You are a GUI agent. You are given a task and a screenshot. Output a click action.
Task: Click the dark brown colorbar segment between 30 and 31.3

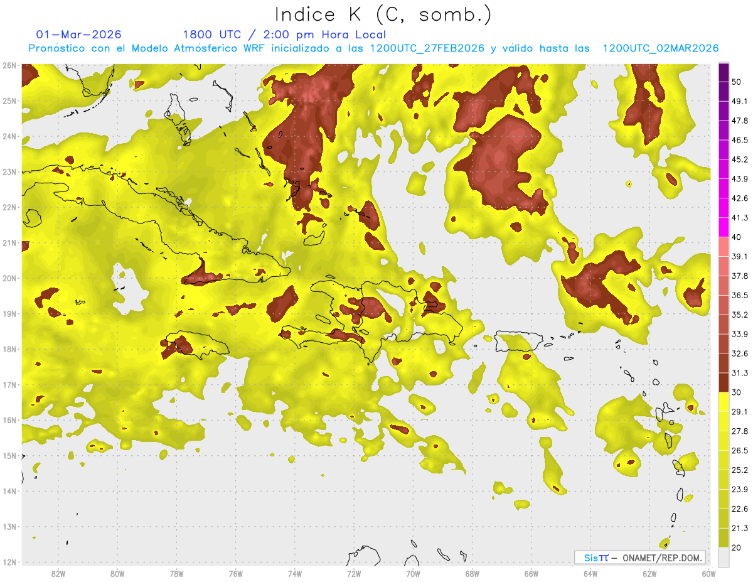coord(724,383)
